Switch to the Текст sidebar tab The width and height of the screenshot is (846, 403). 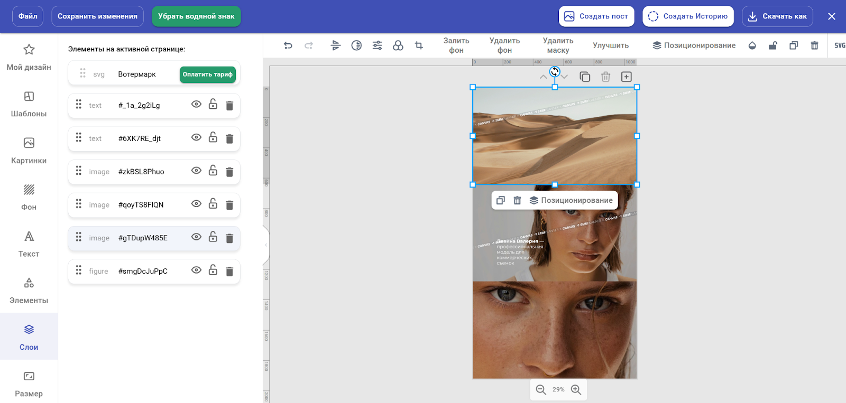point(29,244)
